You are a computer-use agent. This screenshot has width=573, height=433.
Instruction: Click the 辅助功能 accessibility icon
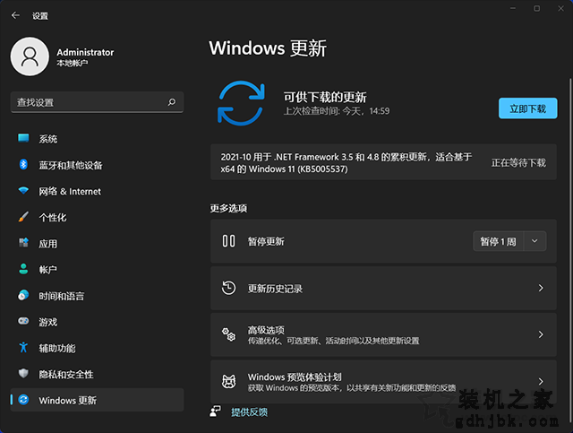click(x=23, y=347)
